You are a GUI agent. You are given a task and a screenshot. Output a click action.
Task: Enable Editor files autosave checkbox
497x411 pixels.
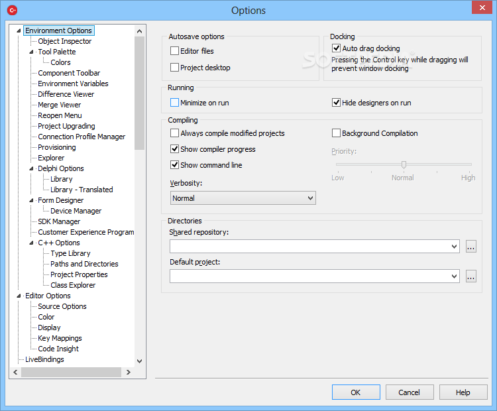point(175,51)
